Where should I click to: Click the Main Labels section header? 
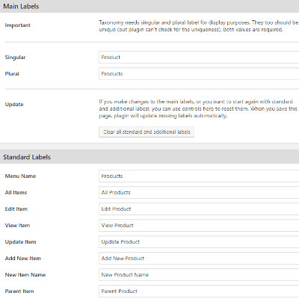tap(149, 6)
